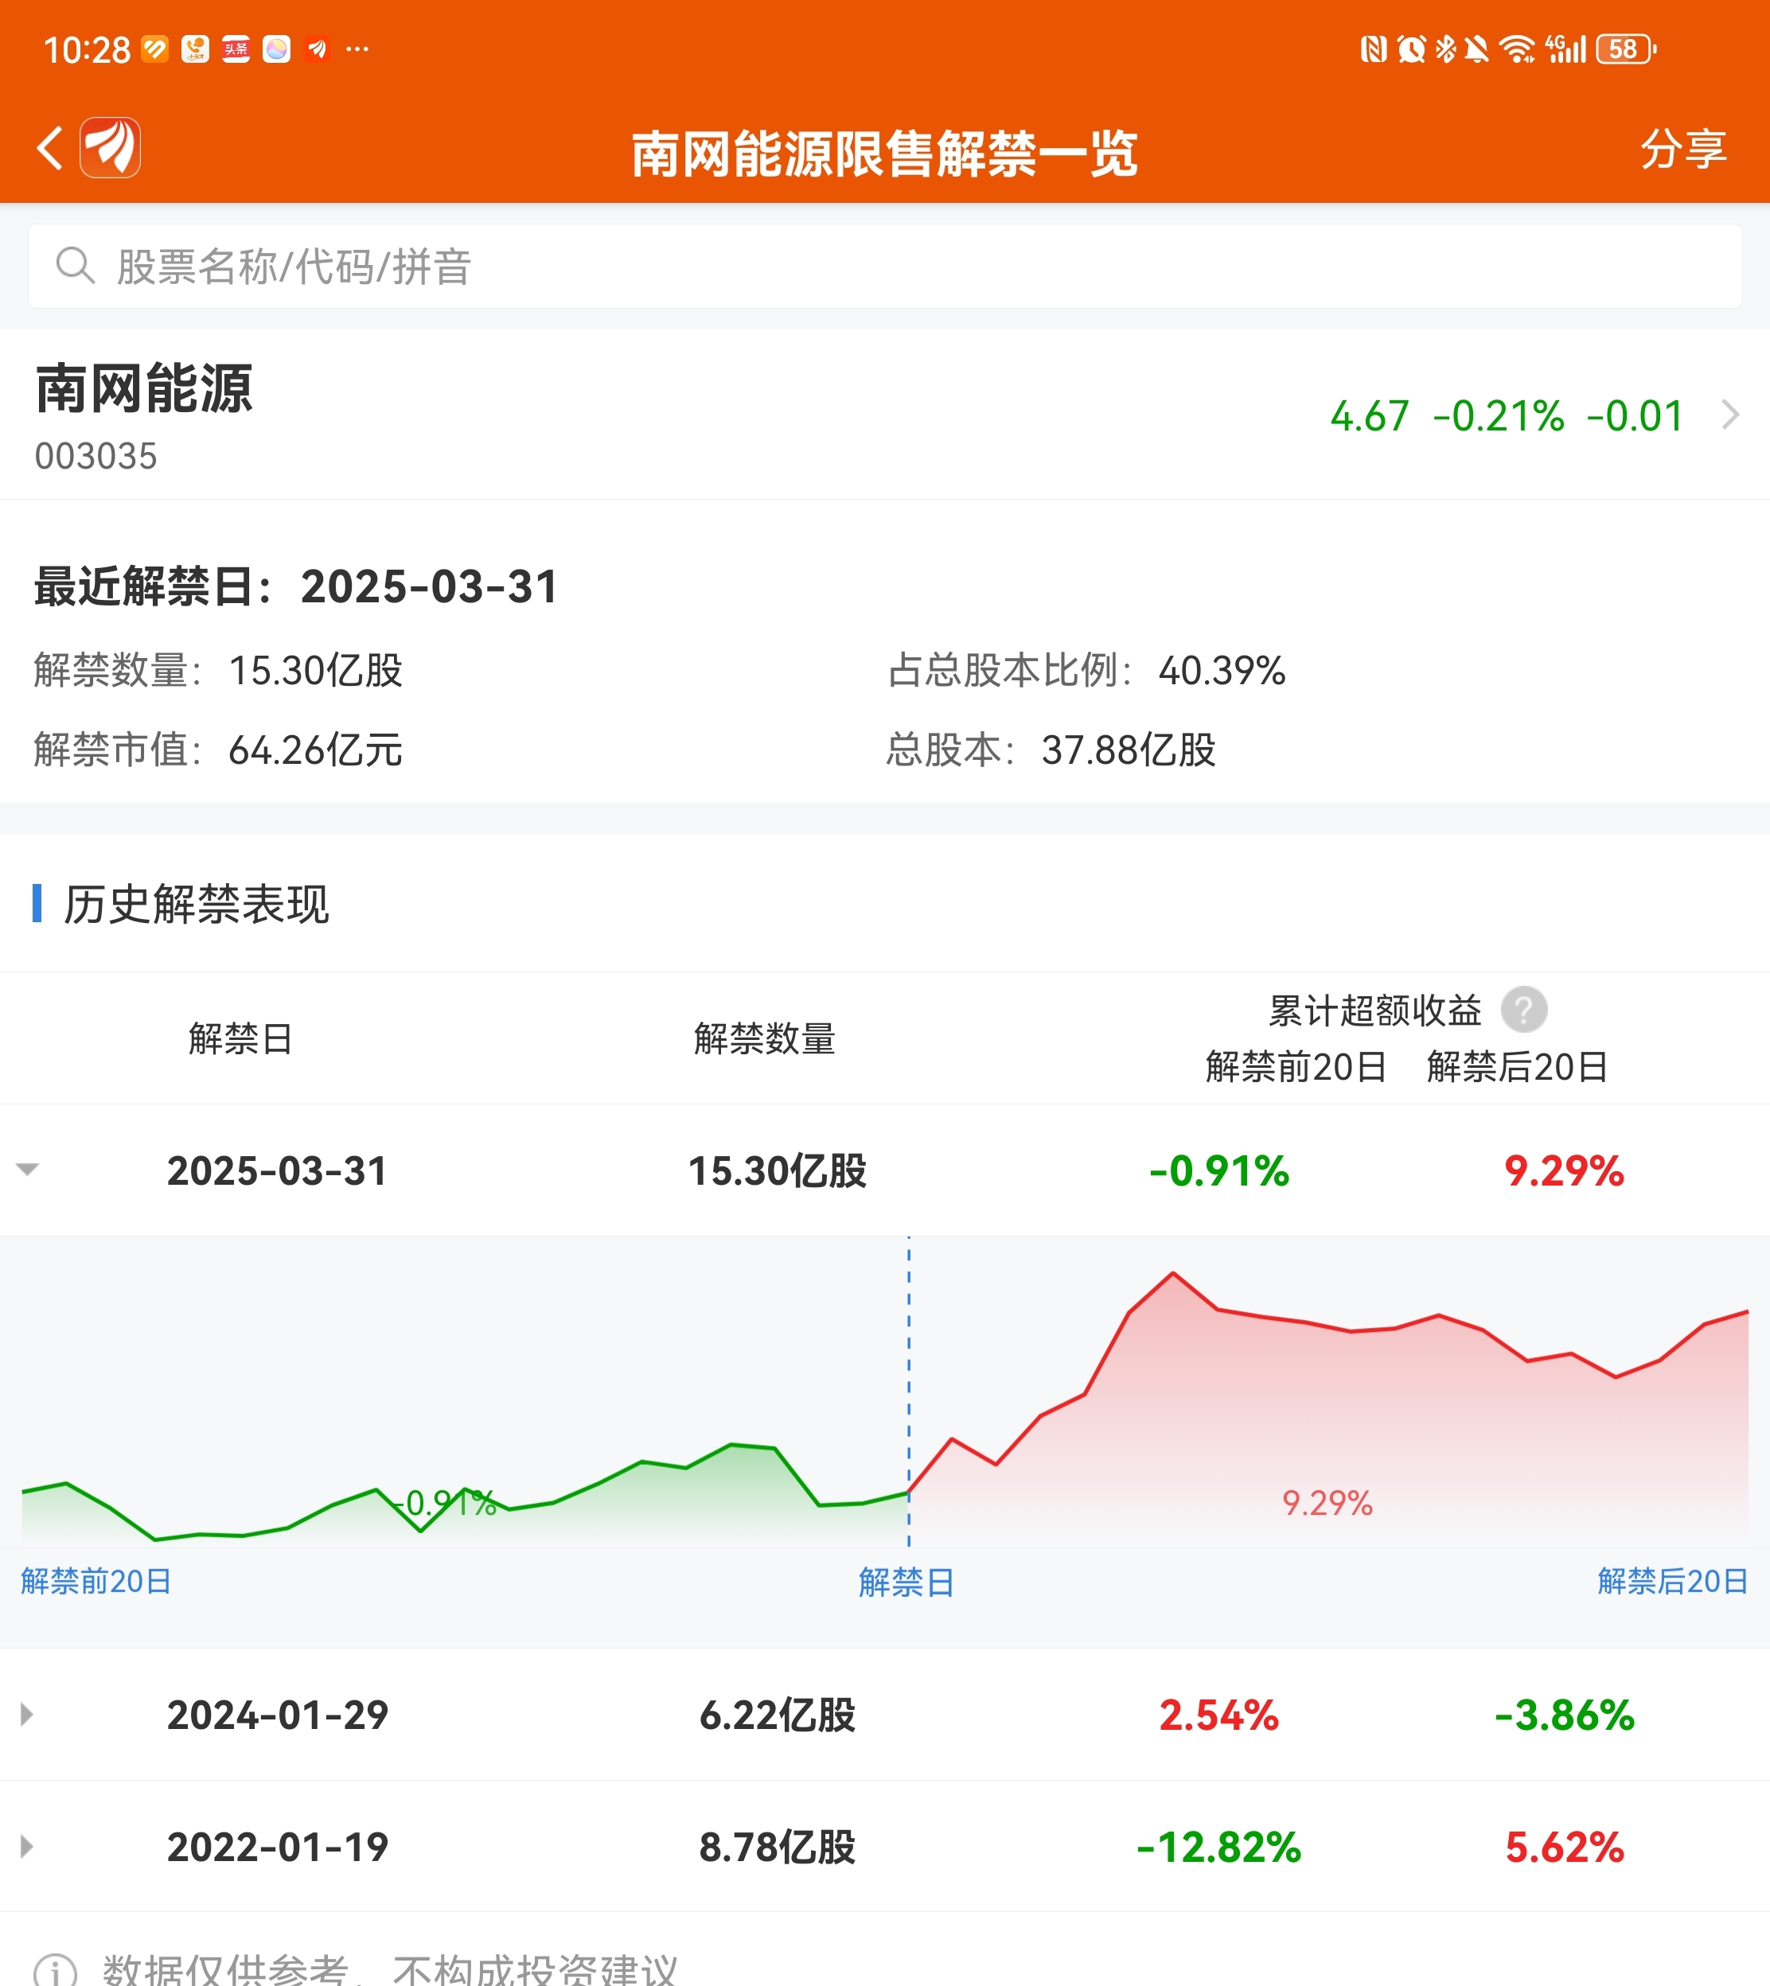The image size is (1770, 1986).
Task: Tap the 累计超额收益 header label
Action: [1375, 1010]
